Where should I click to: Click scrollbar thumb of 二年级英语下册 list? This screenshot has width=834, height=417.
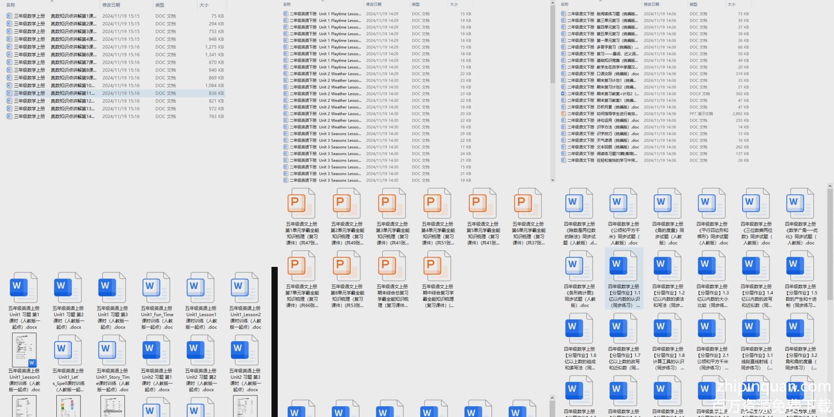553,42
